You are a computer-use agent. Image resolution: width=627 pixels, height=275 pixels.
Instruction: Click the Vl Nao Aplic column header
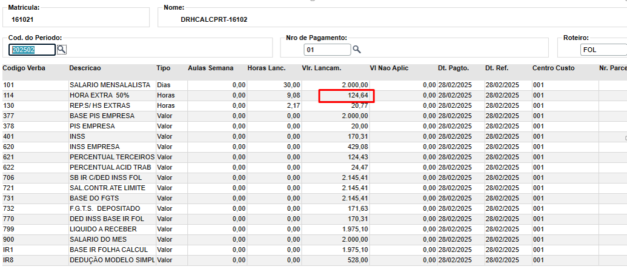coord(389,68)
